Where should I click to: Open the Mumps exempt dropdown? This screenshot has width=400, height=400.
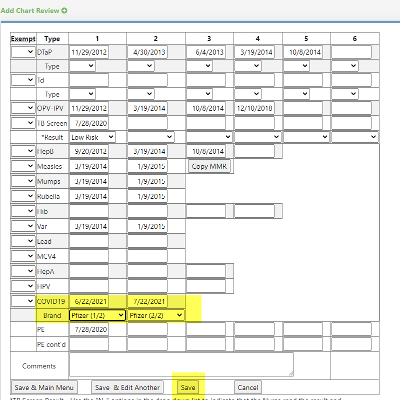pyautogui.click(x=23, y=181)
